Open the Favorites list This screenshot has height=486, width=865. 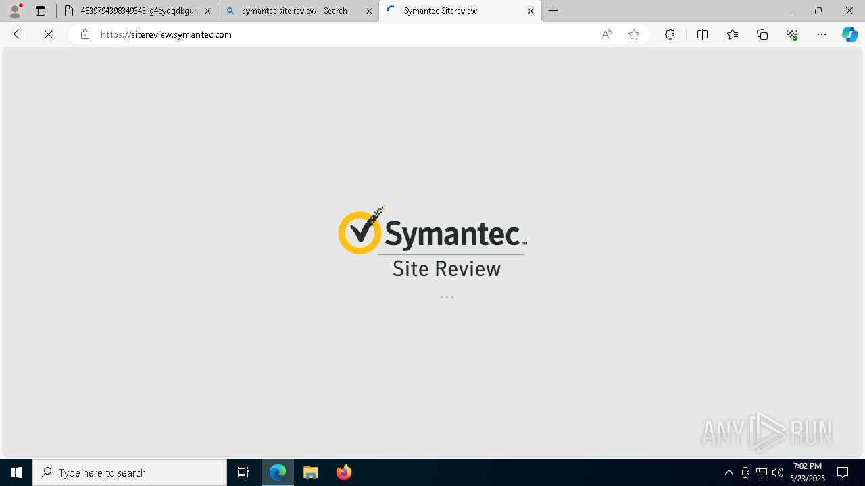733,34
